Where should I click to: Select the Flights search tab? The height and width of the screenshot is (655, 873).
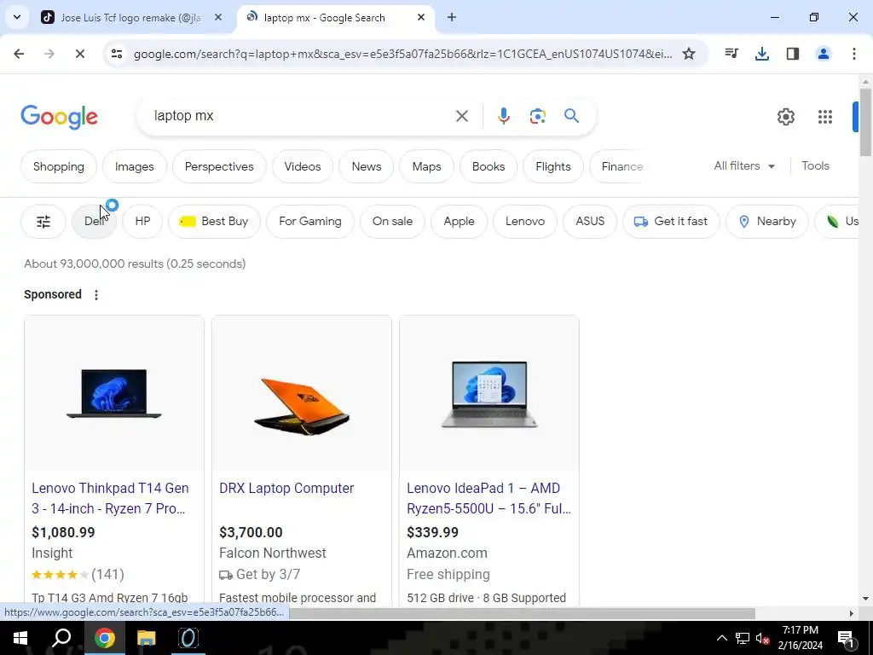click(x=552, y=166)
